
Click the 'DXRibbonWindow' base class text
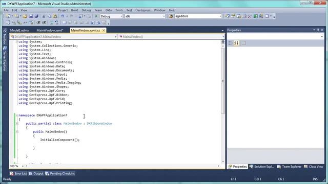99,124
